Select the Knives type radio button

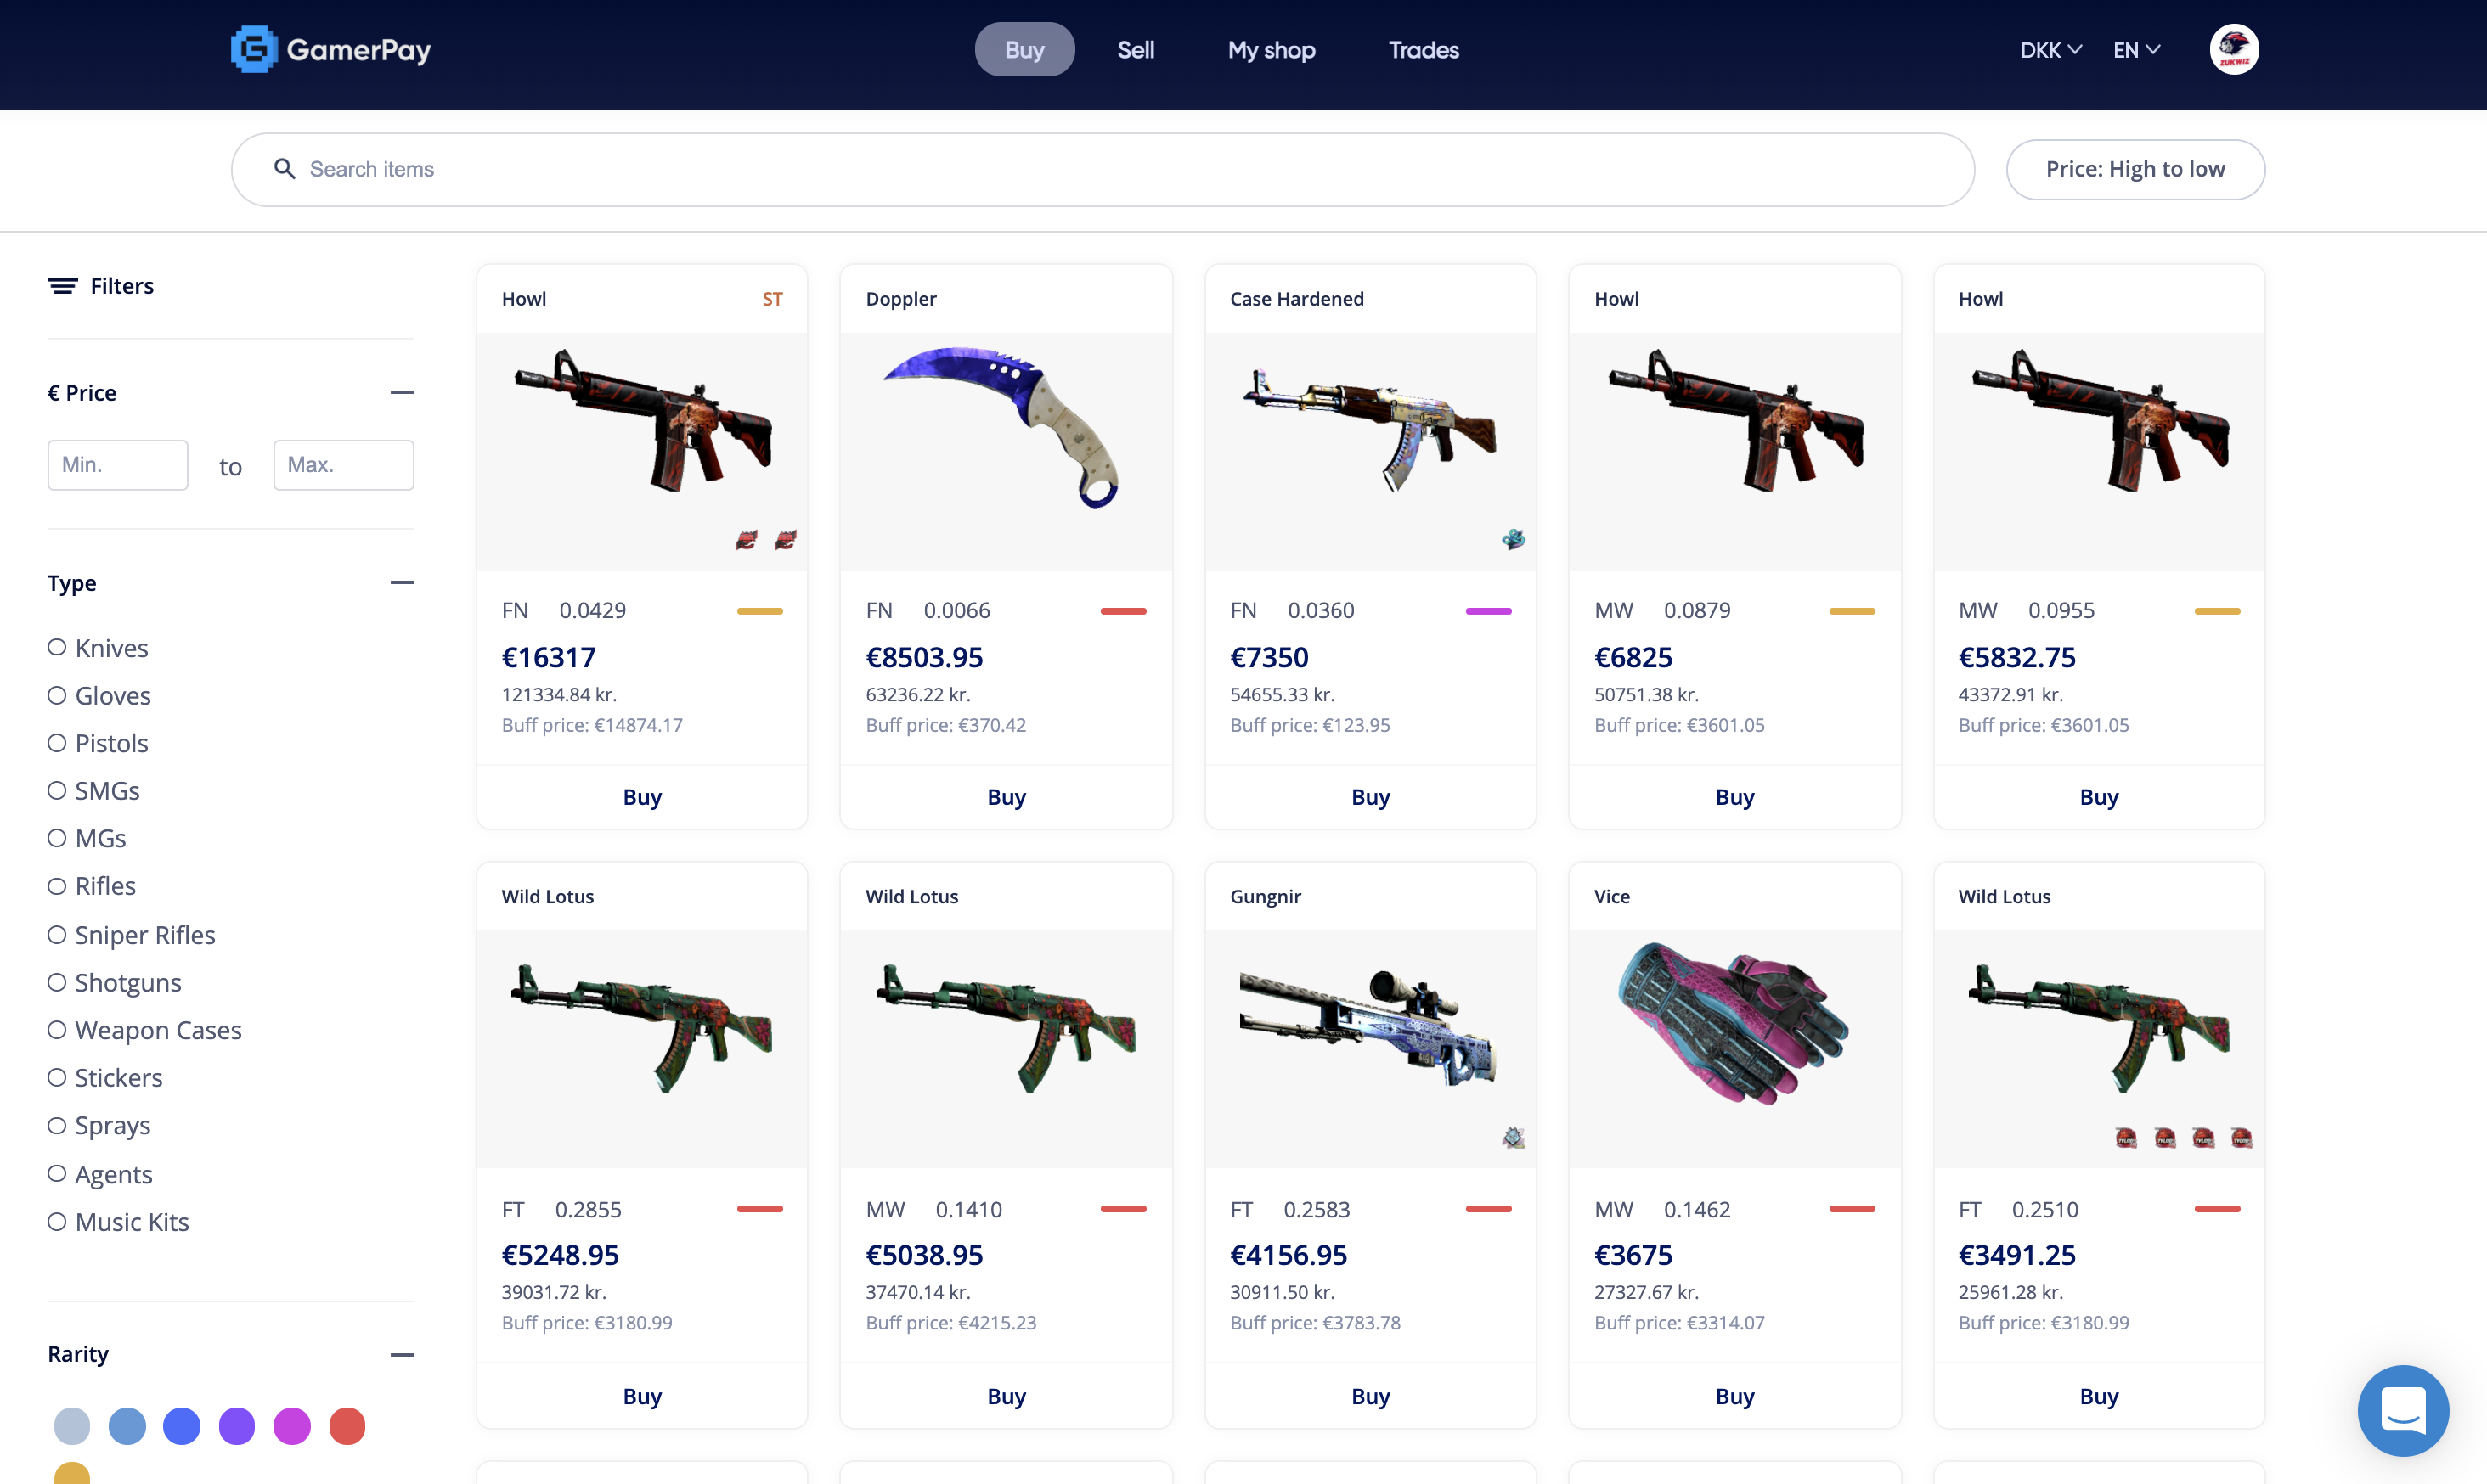57,647
